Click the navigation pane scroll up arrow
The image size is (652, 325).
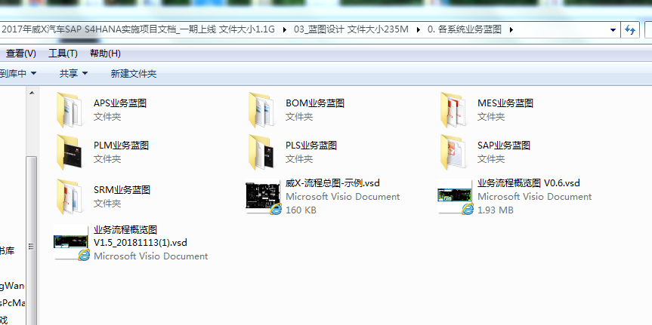(x=32, y=92)
